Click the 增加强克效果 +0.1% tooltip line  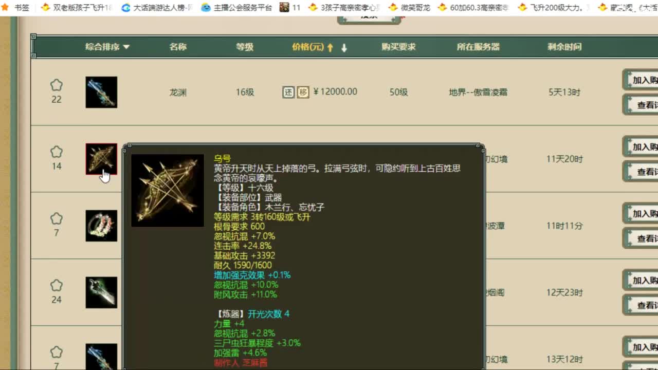[x=252, y=275]
